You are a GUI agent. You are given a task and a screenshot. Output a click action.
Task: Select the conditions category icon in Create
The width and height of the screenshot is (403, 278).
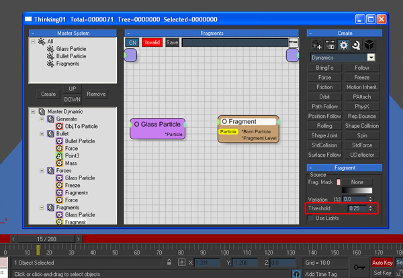point(330,45)
